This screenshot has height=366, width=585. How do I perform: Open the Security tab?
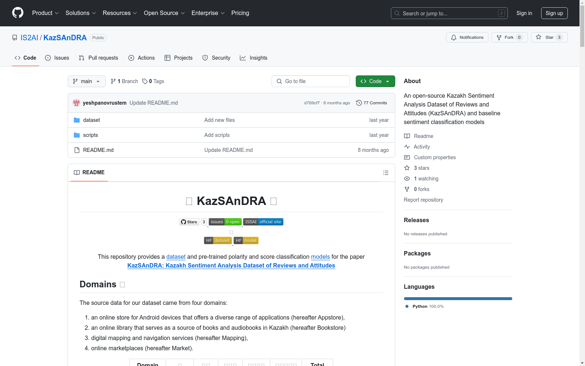point(216,58)
